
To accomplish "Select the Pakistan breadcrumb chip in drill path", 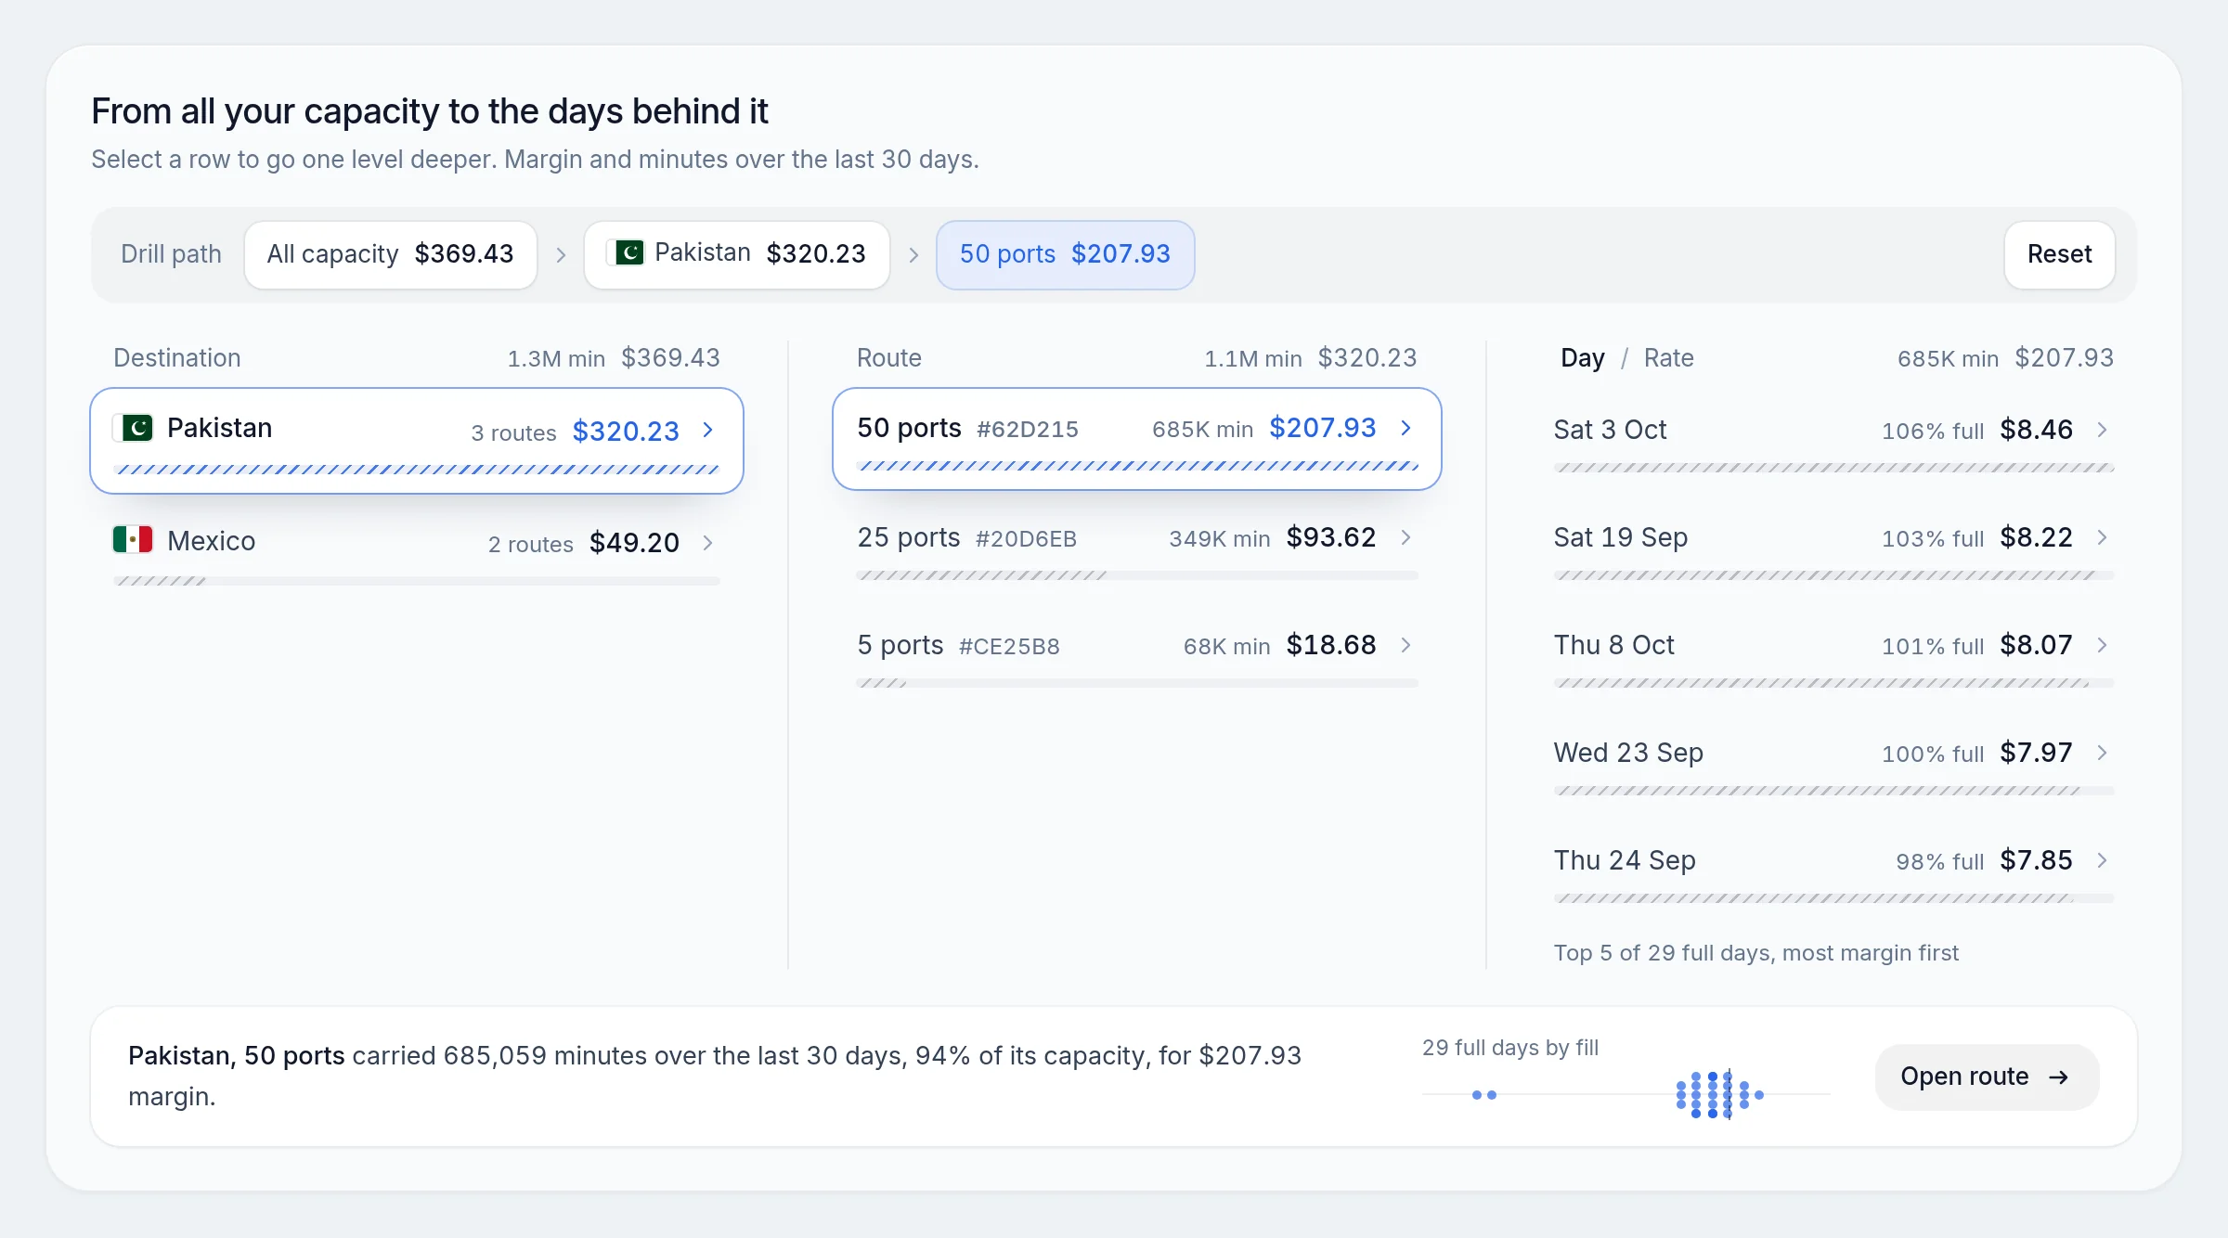I will point(737,254).
